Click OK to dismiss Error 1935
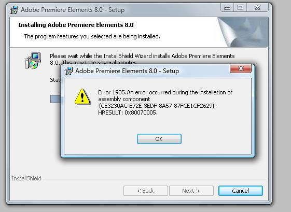This screenshot has height=212, width=291. click(159, 139)
